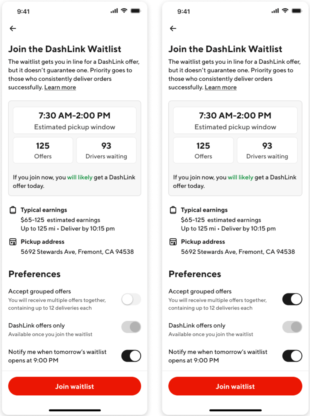This screenshot has width=310, height=416.
Task: Tap back arrow on right phone screen
Action: [x=173, y=28]
